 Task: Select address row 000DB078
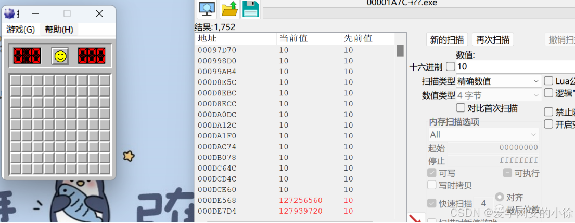point(295,158)
